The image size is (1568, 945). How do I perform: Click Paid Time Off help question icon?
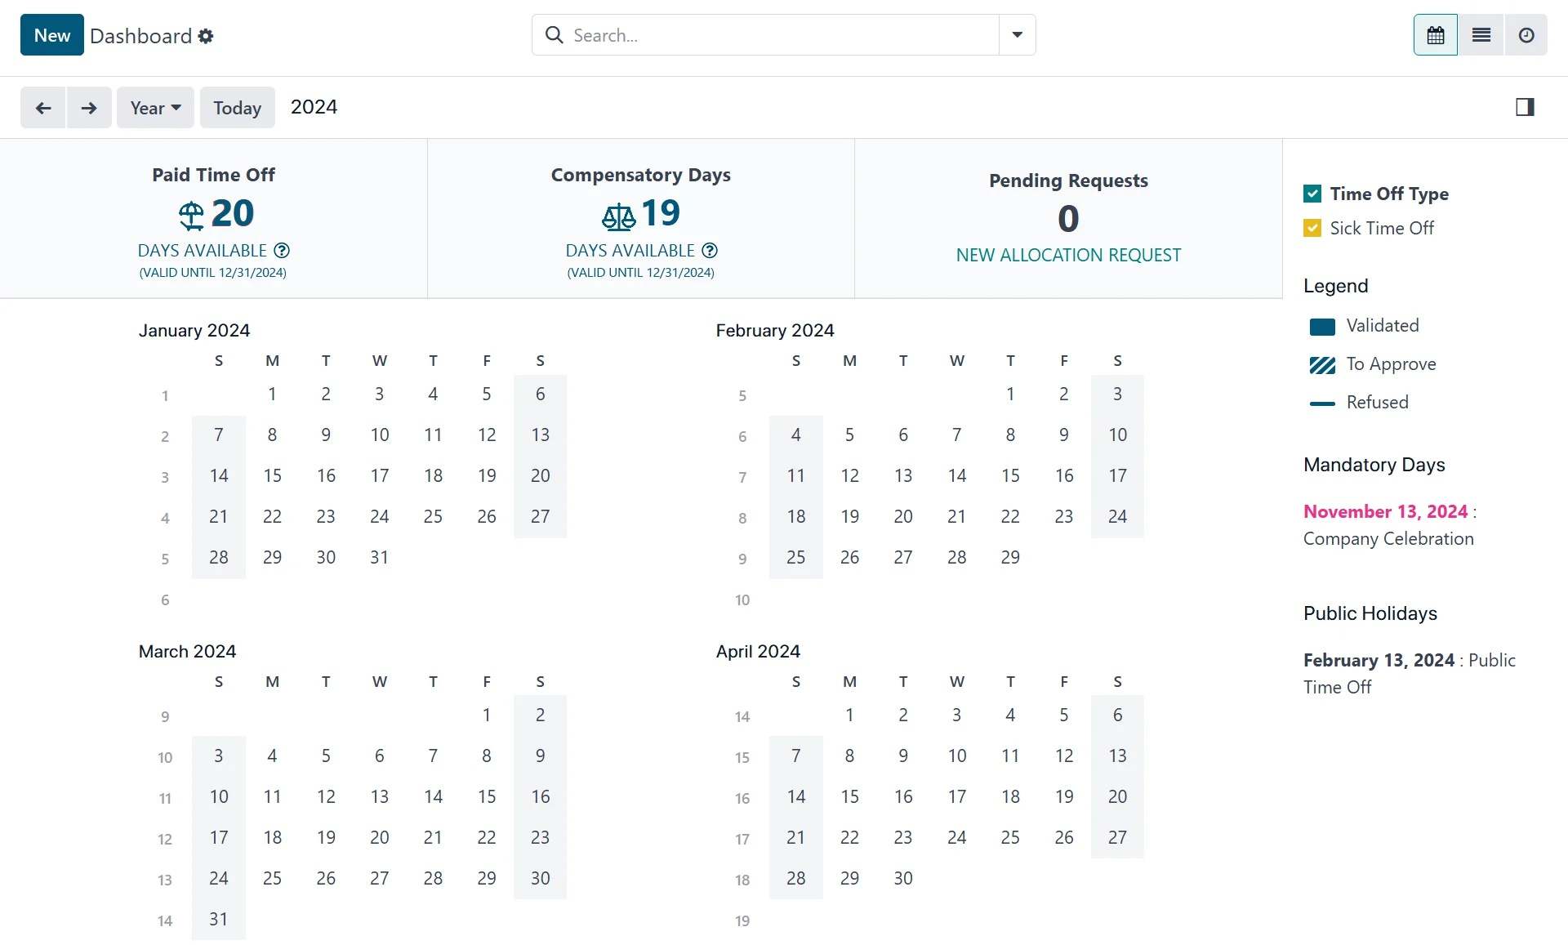click(282, 251)
